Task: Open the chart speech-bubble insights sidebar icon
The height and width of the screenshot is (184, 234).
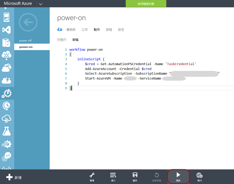Action: click(7, 157)
